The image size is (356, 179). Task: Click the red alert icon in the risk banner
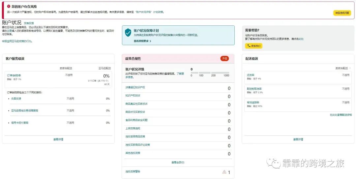tap(8, 6)
